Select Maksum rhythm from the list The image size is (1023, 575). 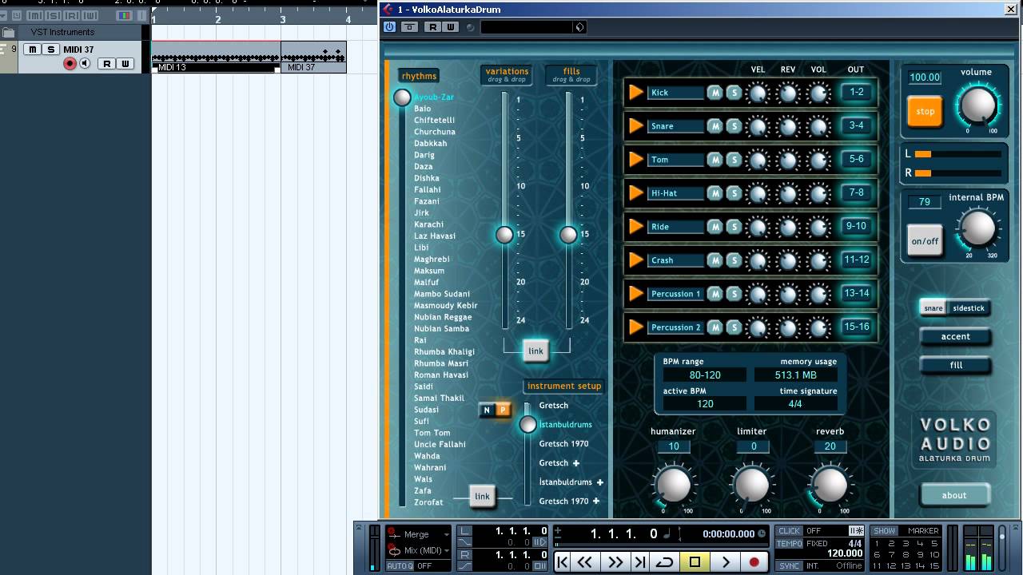point(429,271)
